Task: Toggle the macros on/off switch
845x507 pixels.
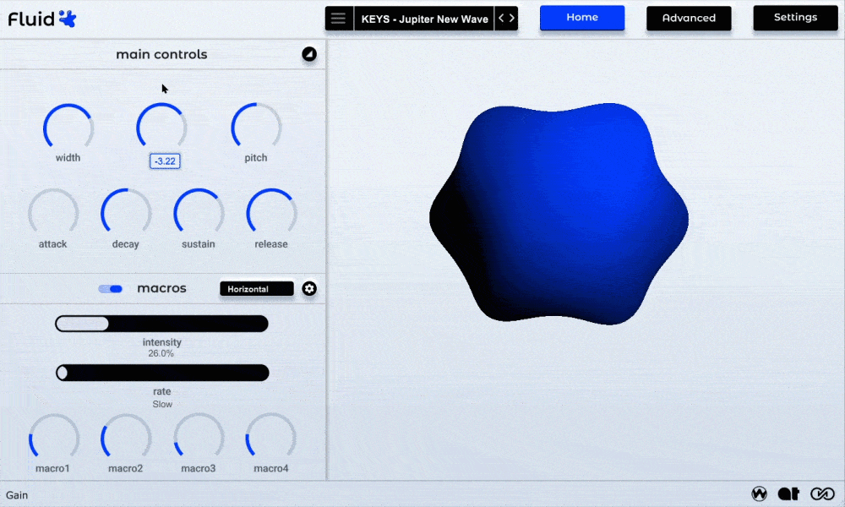Action: [111, 289]
